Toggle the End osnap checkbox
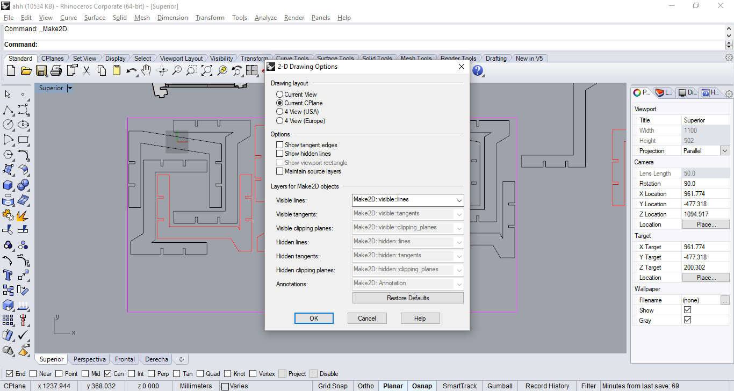Viewport: 734px width, 391px height. (x=9, y=374)
